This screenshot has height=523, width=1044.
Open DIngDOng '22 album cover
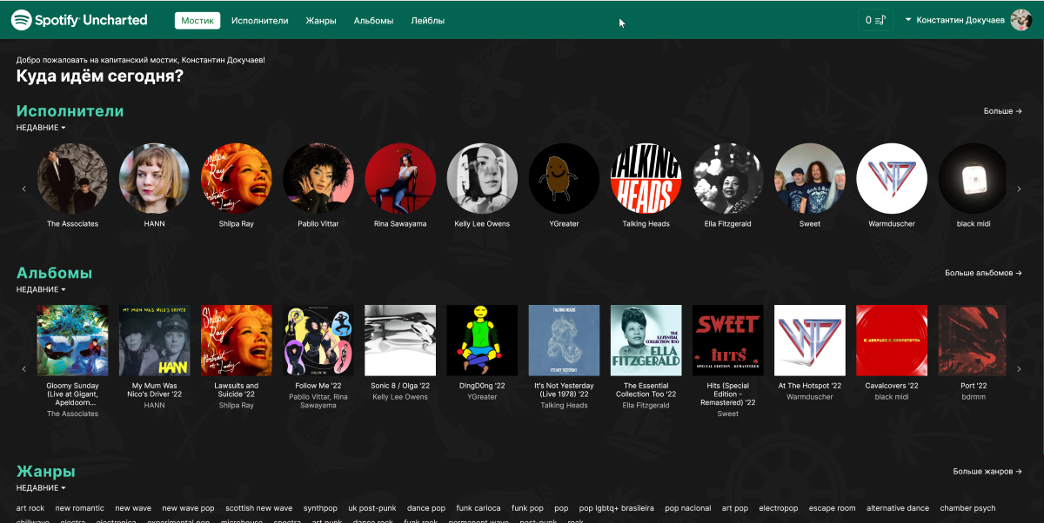click(x=482, y=340)
